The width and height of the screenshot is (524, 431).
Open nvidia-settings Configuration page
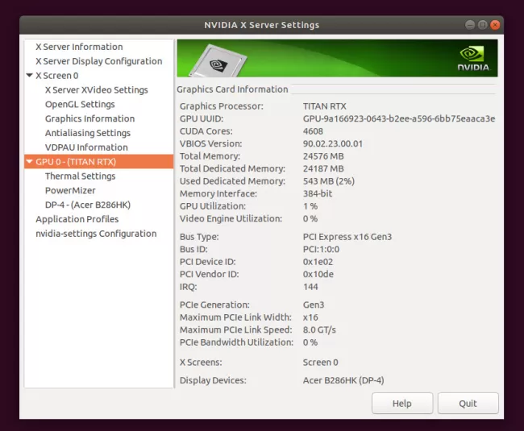pyautogui.click(x=96, y=234)
